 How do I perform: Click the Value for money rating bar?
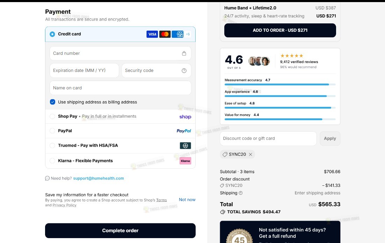[x=280, y=119]
